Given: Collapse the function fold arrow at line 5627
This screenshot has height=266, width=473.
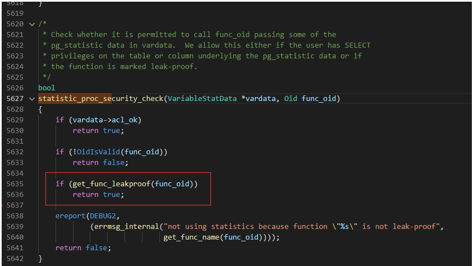Looking at the screenshot, I should (31, 99).
